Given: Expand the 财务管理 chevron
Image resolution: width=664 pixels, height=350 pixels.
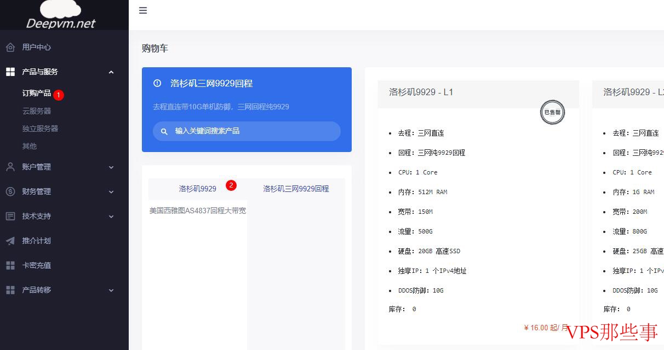Looking at the screenshot, I should pyautogui.click(x=111, y=191).
